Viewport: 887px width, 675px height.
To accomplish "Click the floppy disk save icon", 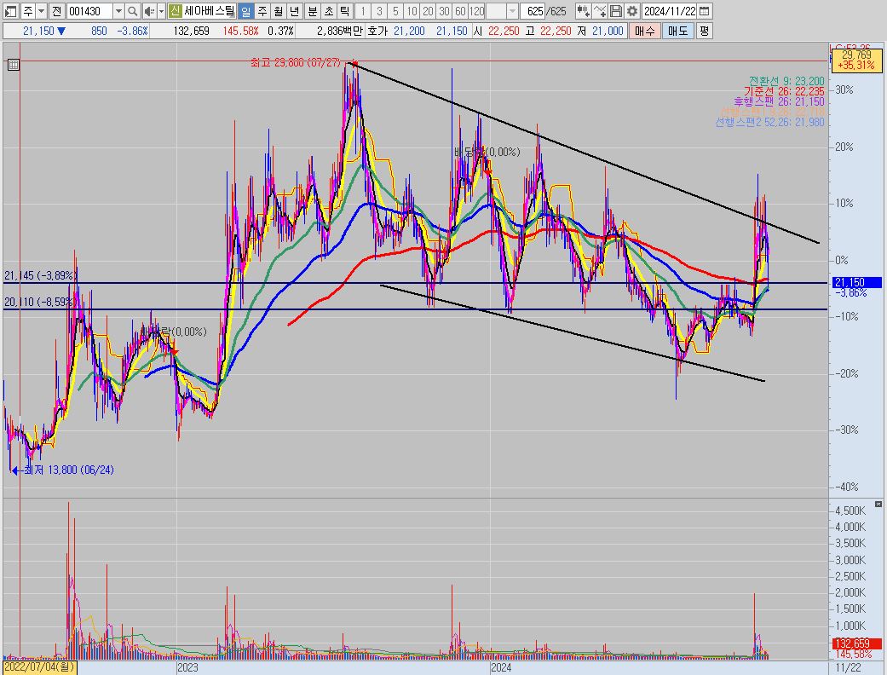I will [616, 11].
